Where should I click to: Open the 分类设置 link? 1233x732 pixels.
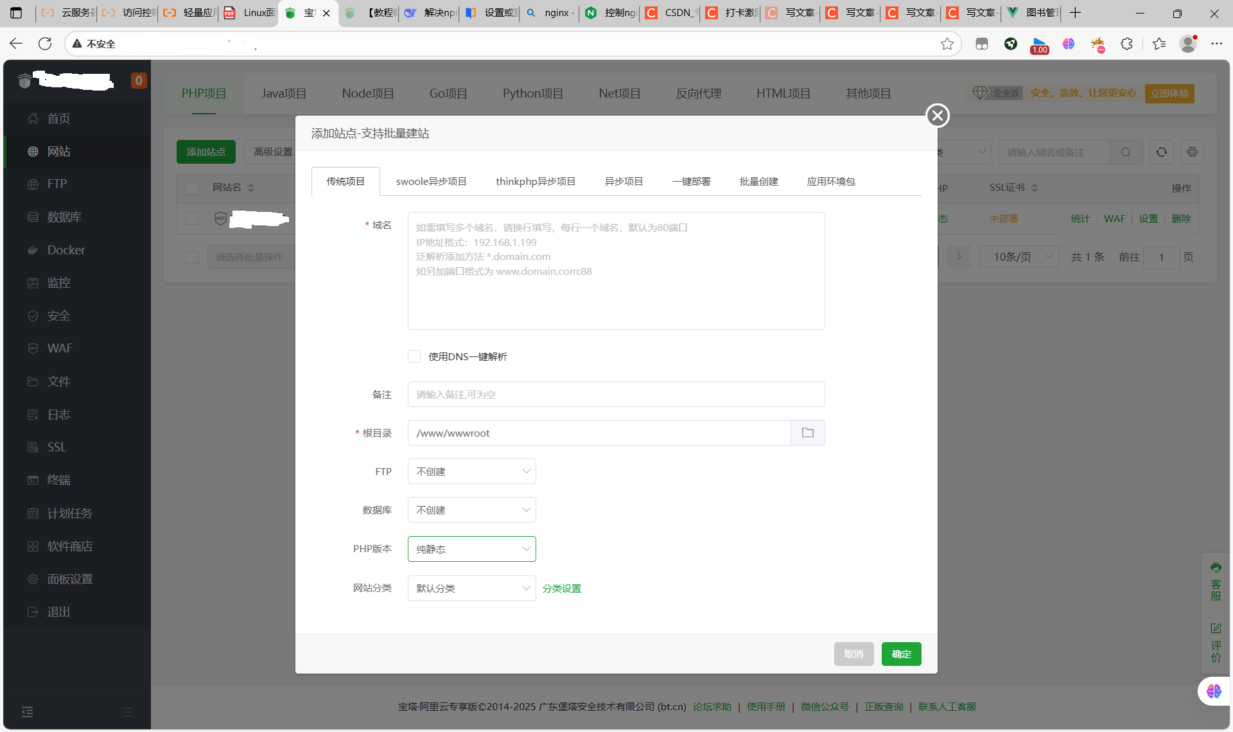click(x=561, y=588)
